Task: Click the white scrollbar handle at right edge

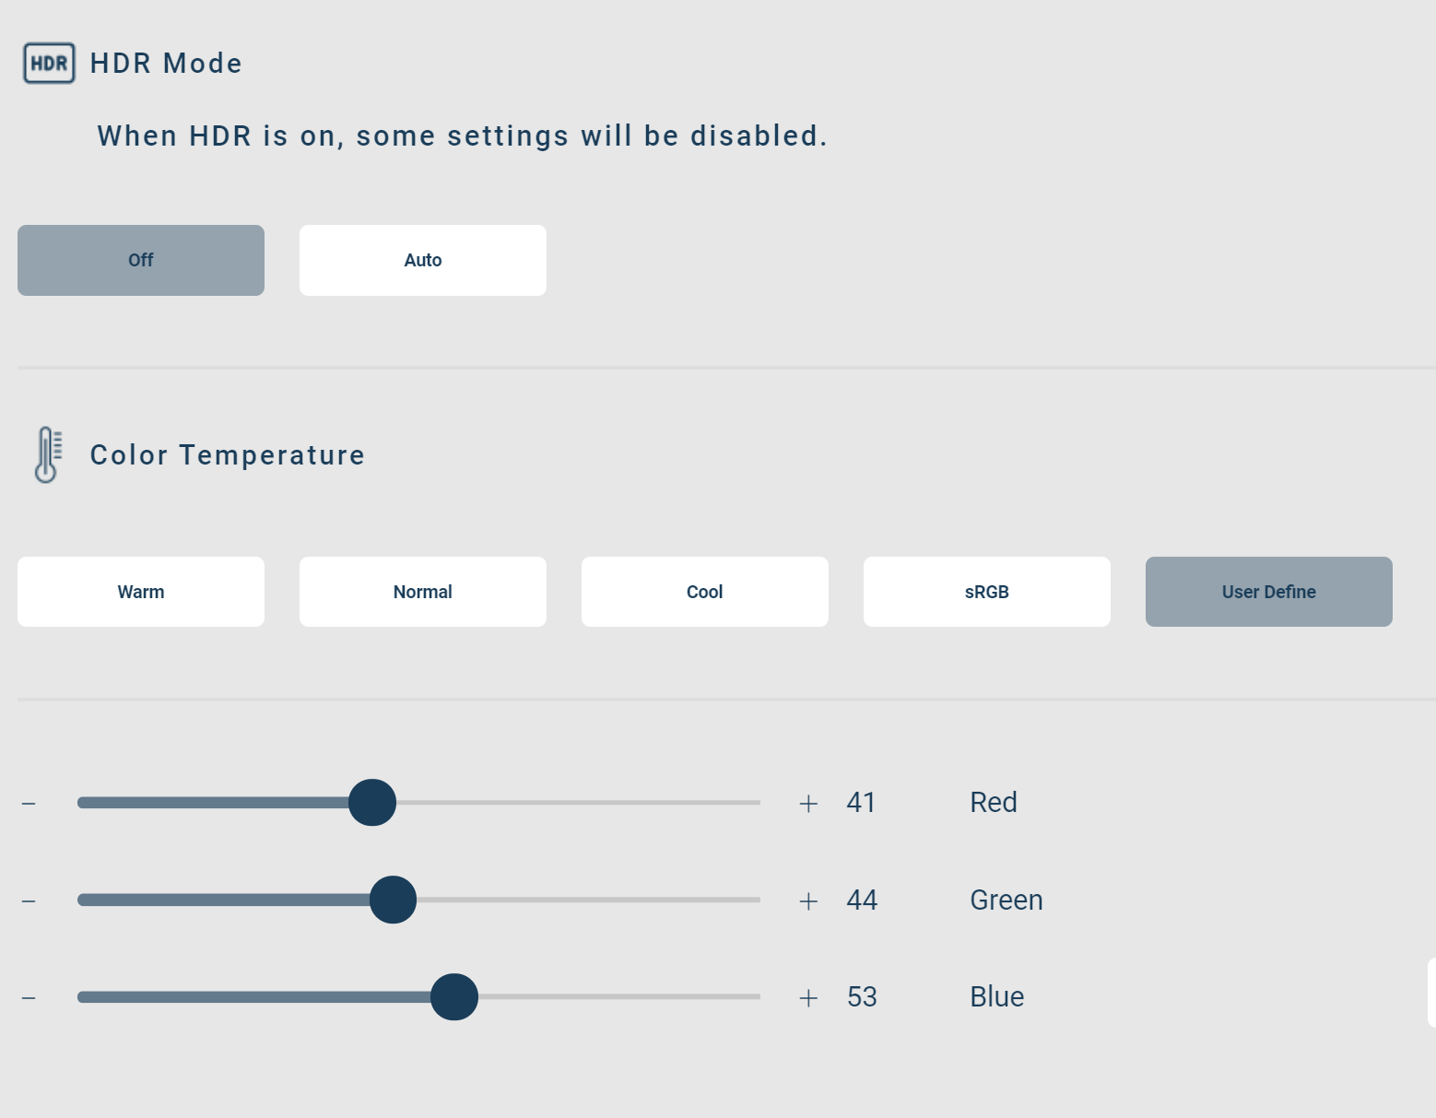Action: (1431, 993)
